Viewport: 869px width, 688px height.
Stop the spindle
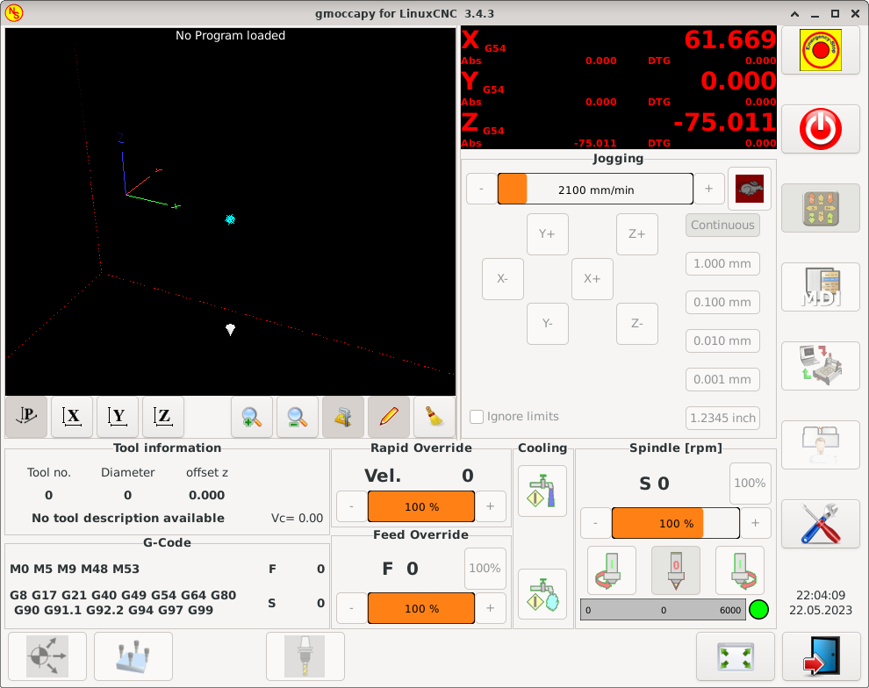[675, 570]
